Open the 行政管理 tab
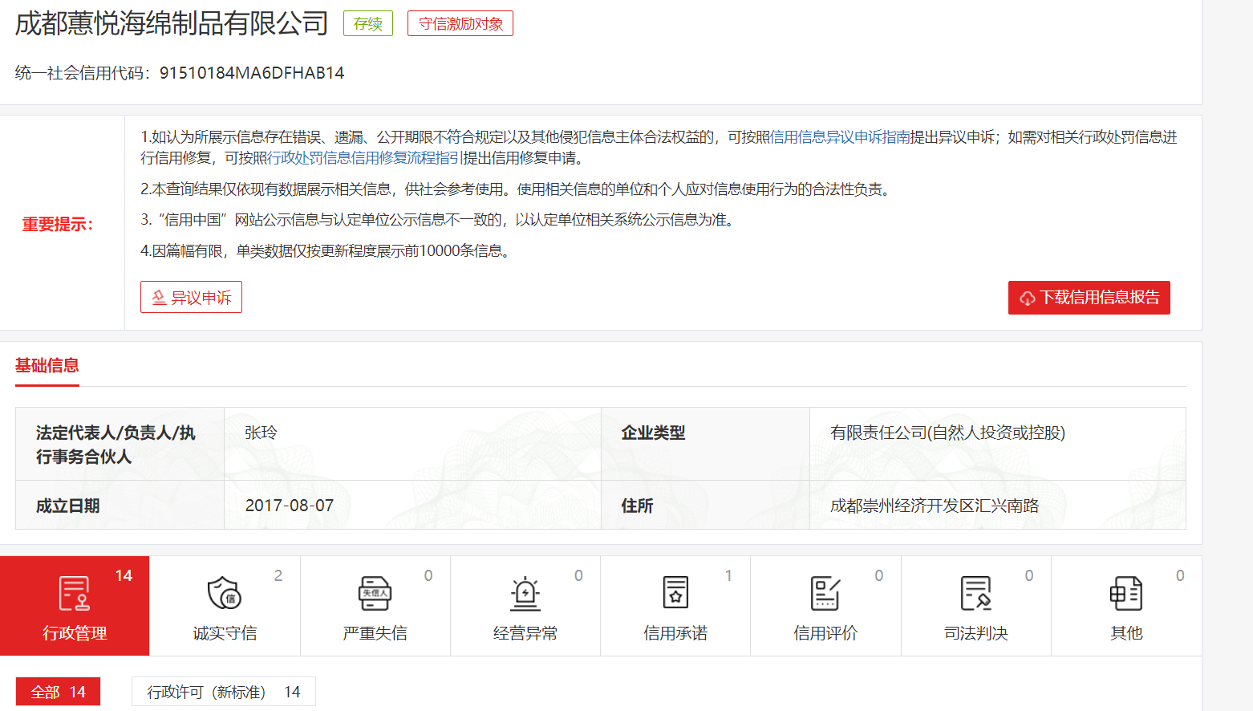The width and height of the screenshot is (1253, 711). coord(75,606)
